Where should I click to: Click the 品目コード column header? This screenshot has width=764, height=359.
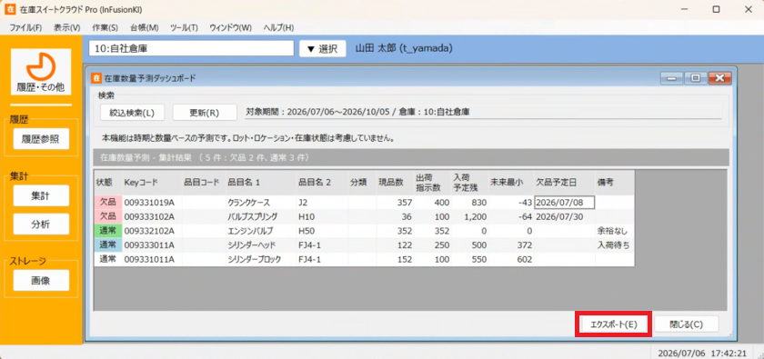coord(204,183)
